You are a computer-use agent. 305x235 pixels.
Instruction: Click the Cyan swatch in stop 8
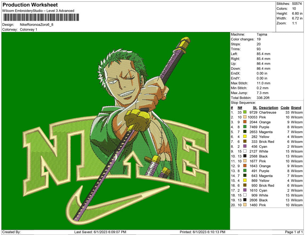point(245,146)
